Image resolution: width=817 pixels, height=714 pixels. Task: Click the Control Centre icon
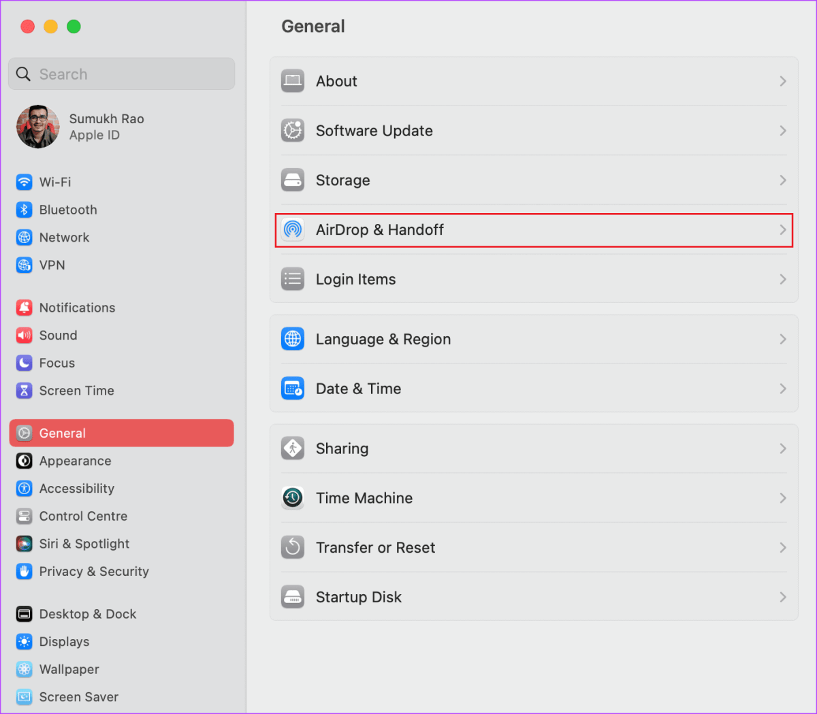pyautogui.click(x=25, y=516)
